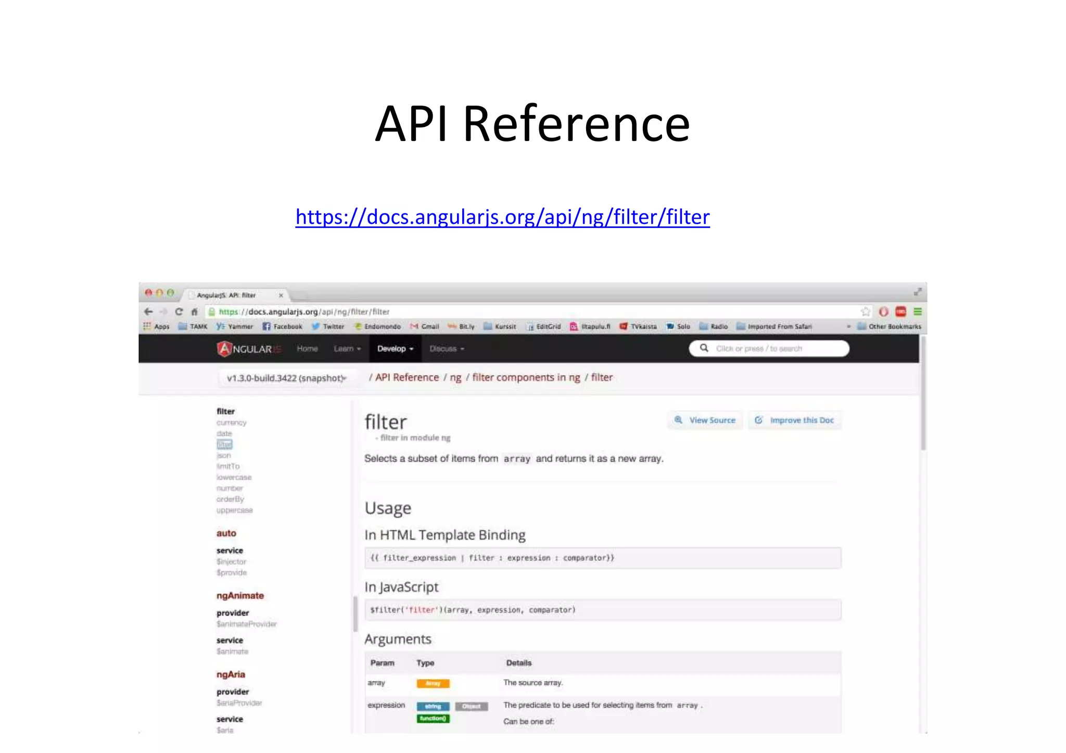Select limitTo in sidebar list
The width and height of the screenshot is (1066, 753).
229,466
